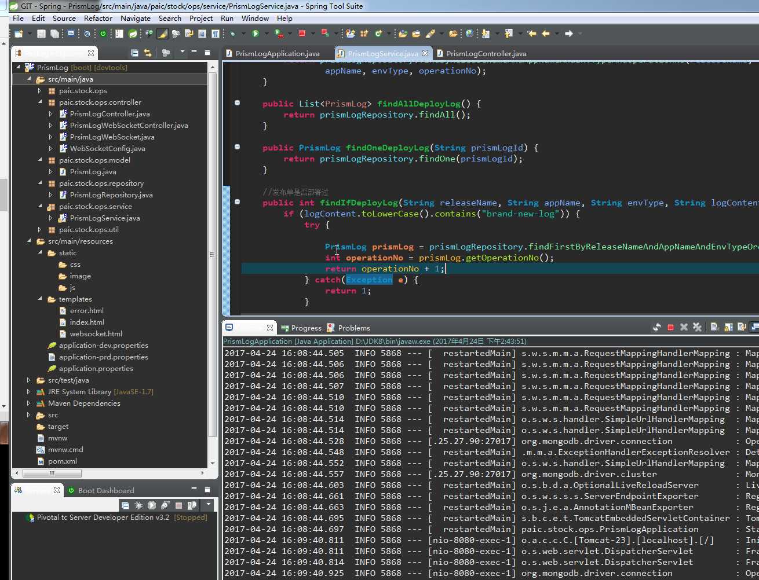Click the highlighter Toggle Mark Occurrences icon

click(162, 34)
